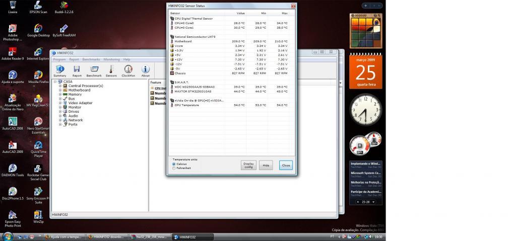Open Sensors via the thermometer icon
This screenshot has width=516, height=241.
coord(111,71)
